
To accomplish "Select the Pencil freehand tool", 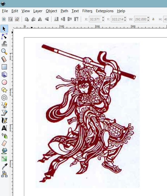I will click(x=4, y=105).
